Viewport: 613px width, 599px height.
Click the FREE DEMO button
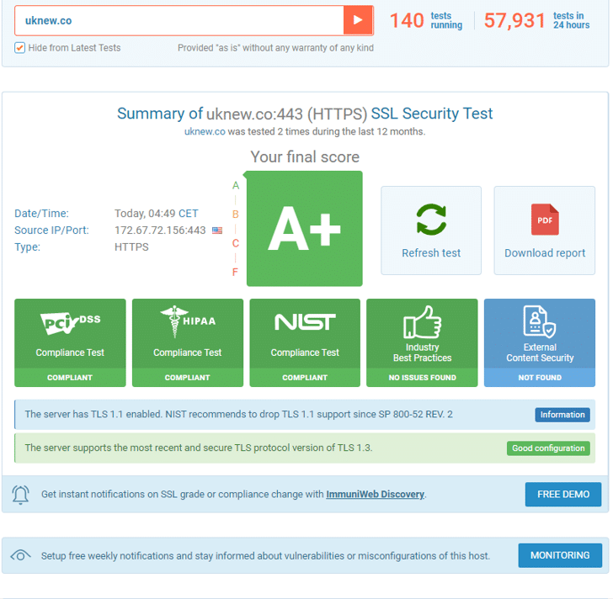(x=563, y=495)
